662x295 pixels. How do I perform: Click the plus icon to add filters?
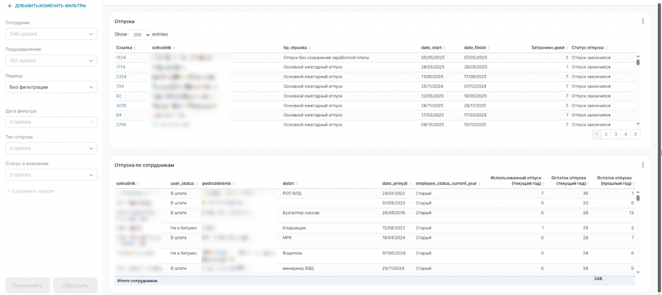point(10,6)
